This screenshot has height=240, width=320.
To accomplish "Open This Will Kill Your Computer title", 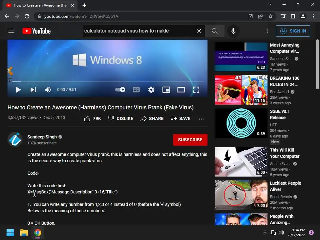I will pos(285,153).
